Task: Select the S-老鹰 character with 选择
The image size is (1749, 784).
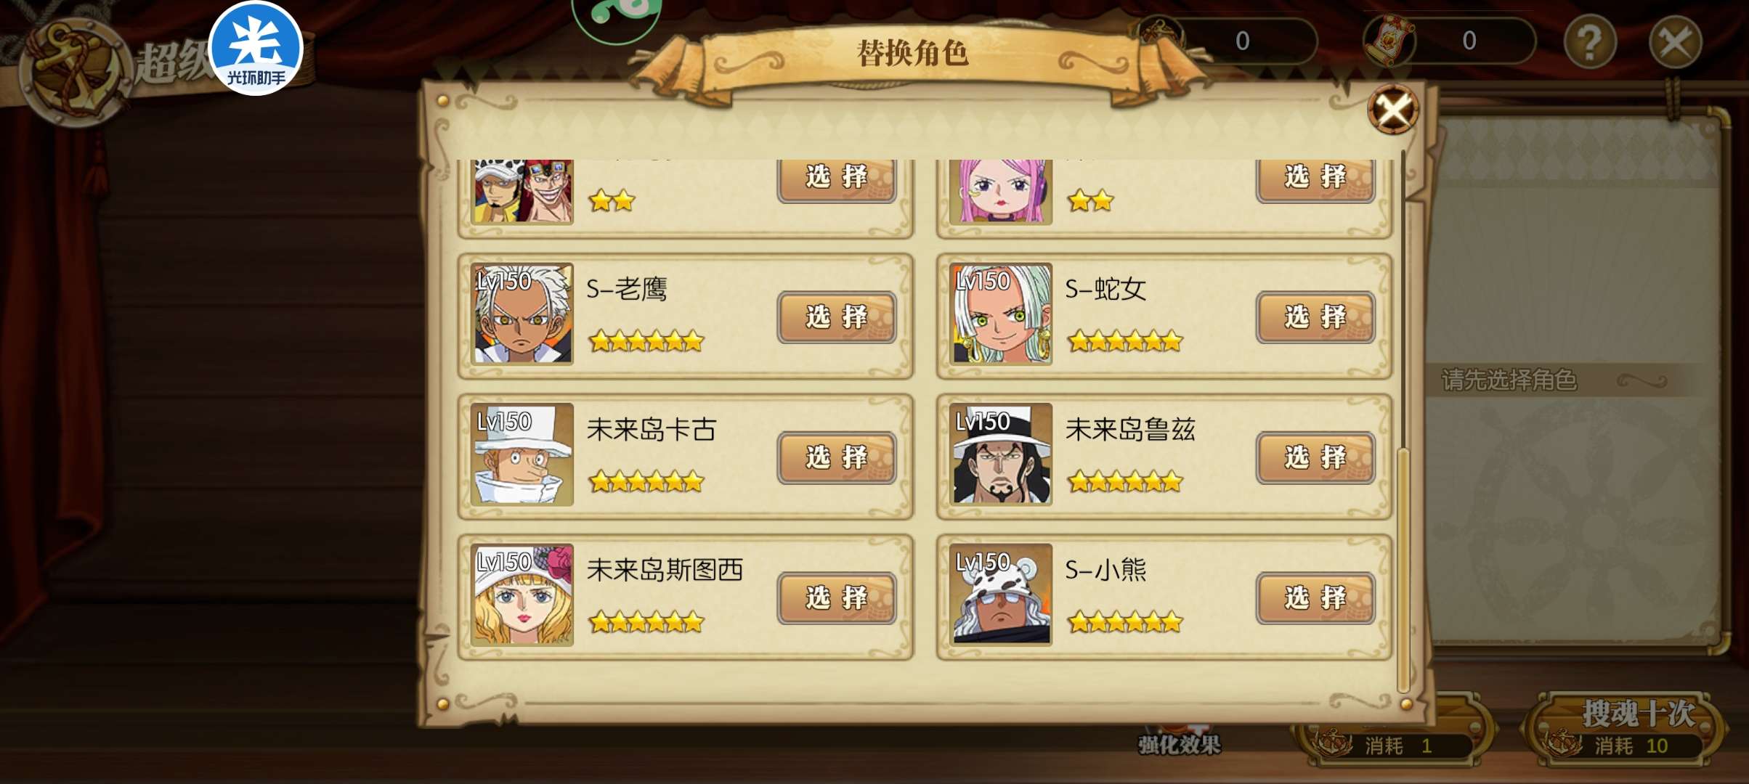Action: (837, 317)
